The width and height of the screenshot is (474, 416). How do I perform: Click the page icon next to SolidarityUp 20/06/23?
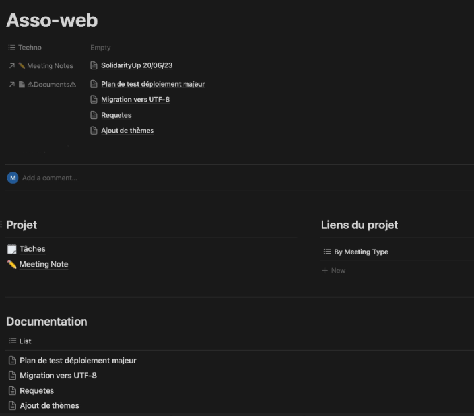(94, 65)
